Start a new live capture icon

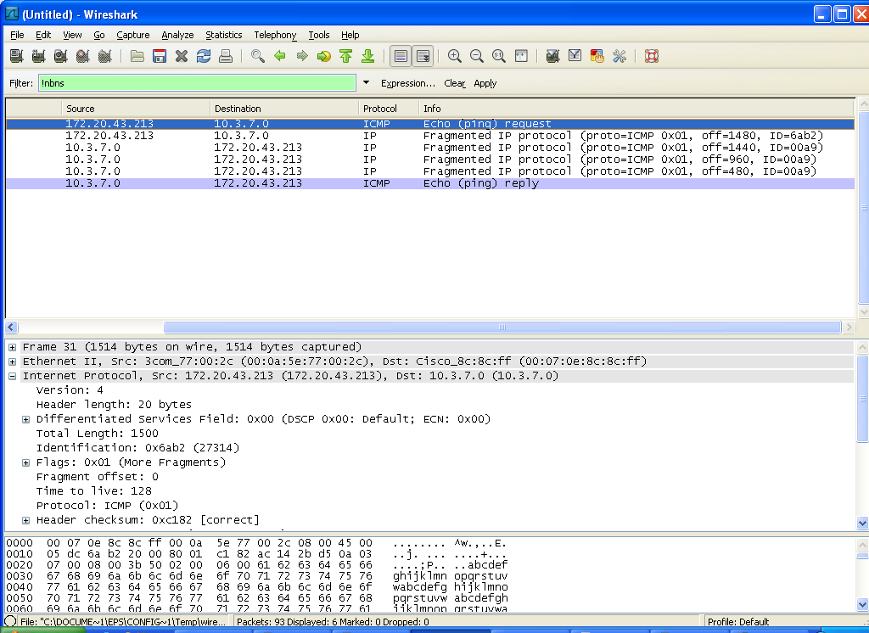(x=60, y=56)
